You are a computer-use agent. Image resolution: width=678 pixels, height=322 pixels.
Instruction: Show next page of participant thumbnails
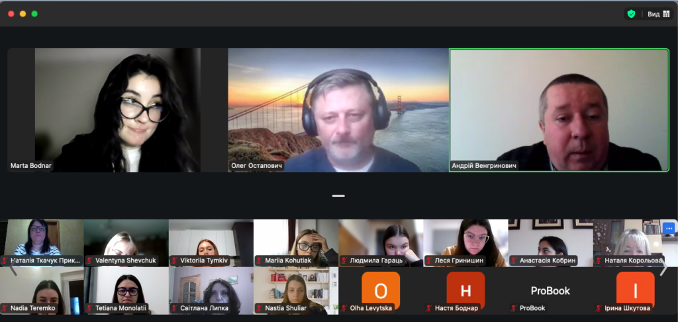pyautogui.click(x=664, y=268)
